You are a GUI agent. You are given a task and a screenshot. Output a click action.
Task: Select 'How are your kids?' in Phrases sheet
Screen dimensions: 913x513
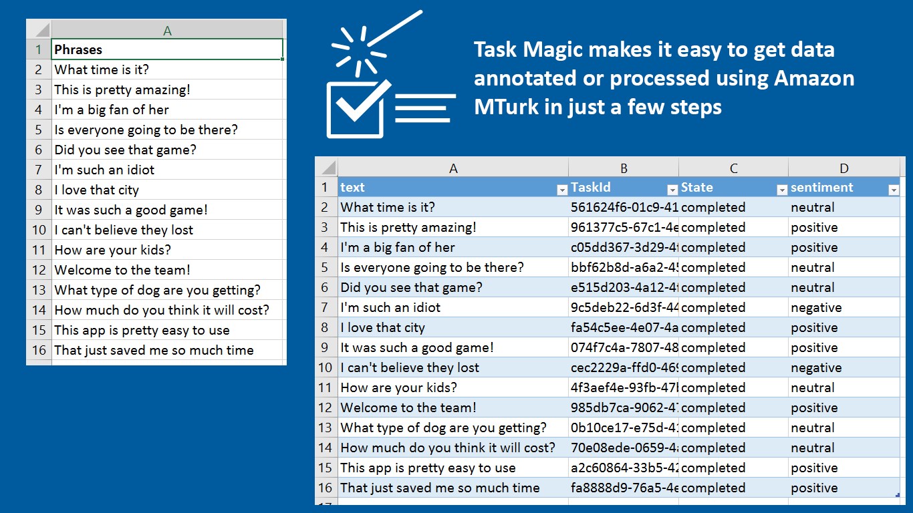pyautogui.click(x=167, y=250)
